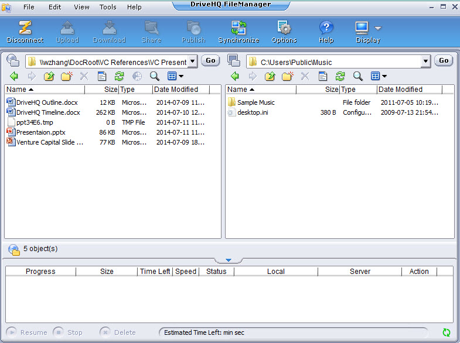Click the remote server icon beside path
Viewport: 460px width, 343px height.
[x=13, y=61]
